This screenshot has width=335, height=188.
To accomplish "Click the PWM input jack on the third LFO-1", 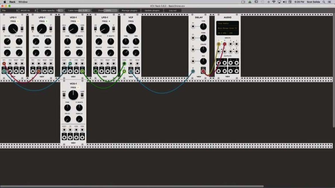I will pos(113,64).
